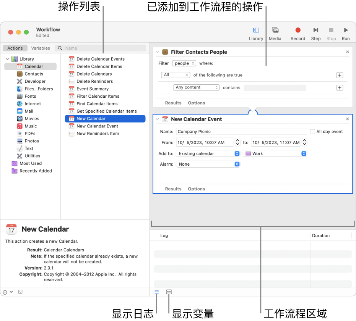
Task: Click the Step toolbar icon
Action: [315, 30]
